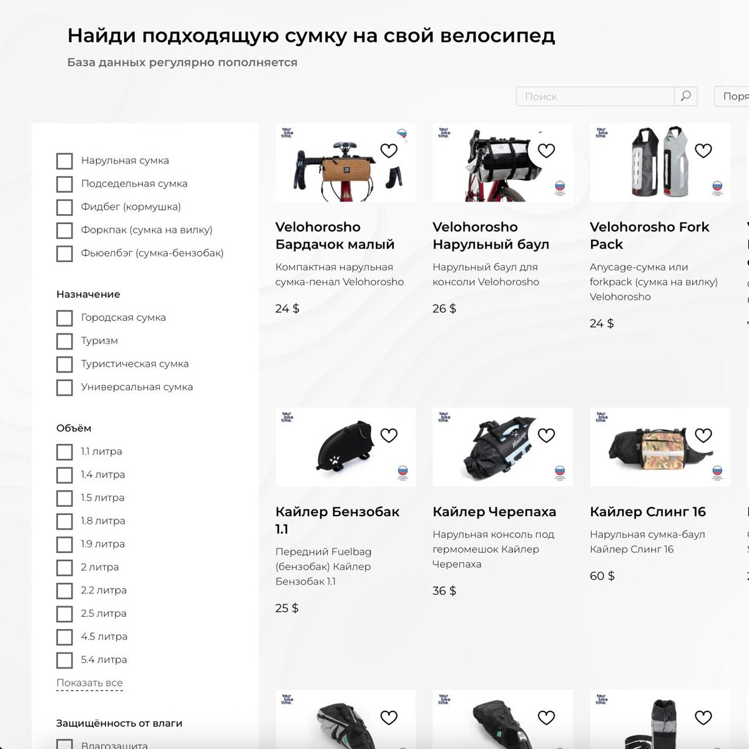Favorite Velohorosho Бардачок малый with heart icon
Image resolution: width=749 pixels, height=749 pixels.
[389, 150]
